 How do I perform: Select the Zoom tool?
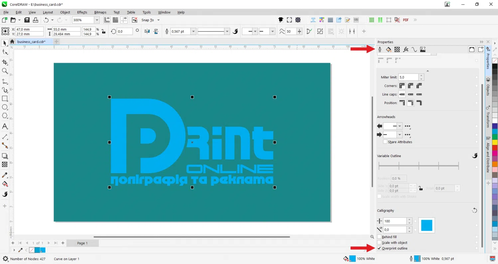[x=5, y=71]
